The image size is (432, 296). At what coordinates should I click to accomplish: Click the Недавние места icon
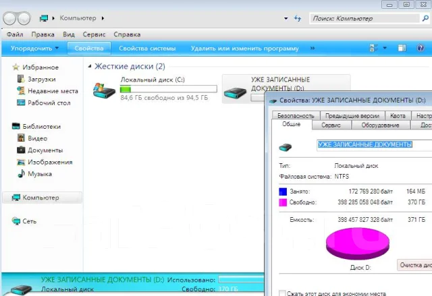pos(21,90)
